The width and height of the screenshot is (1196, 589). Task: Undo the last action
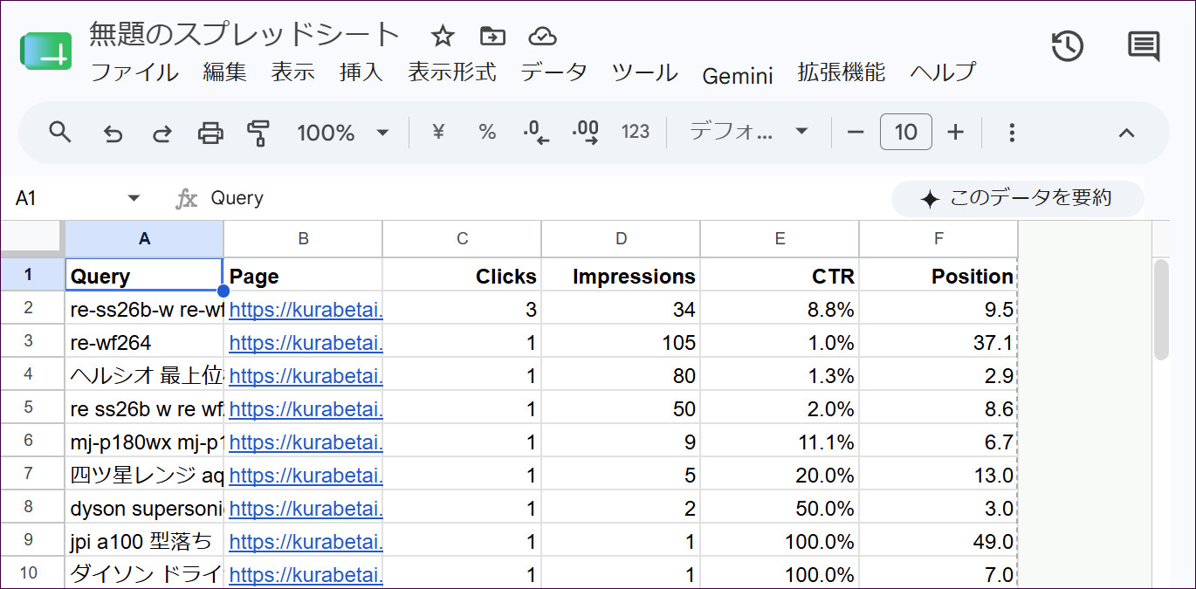click(113, 133)
